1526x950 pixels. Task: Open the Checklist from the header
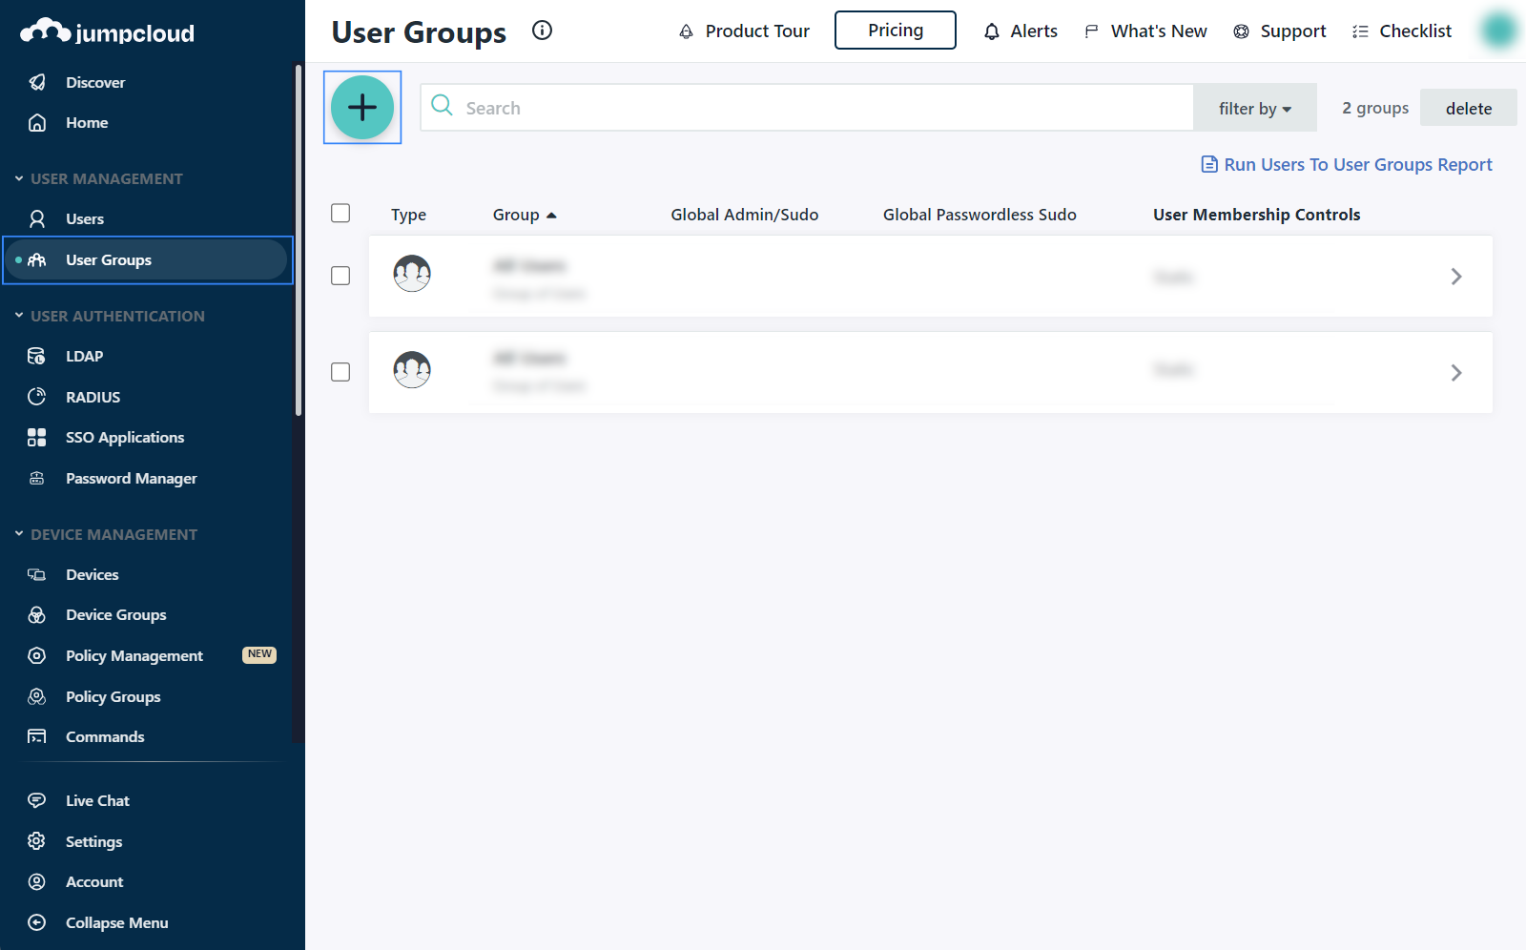1401,31
